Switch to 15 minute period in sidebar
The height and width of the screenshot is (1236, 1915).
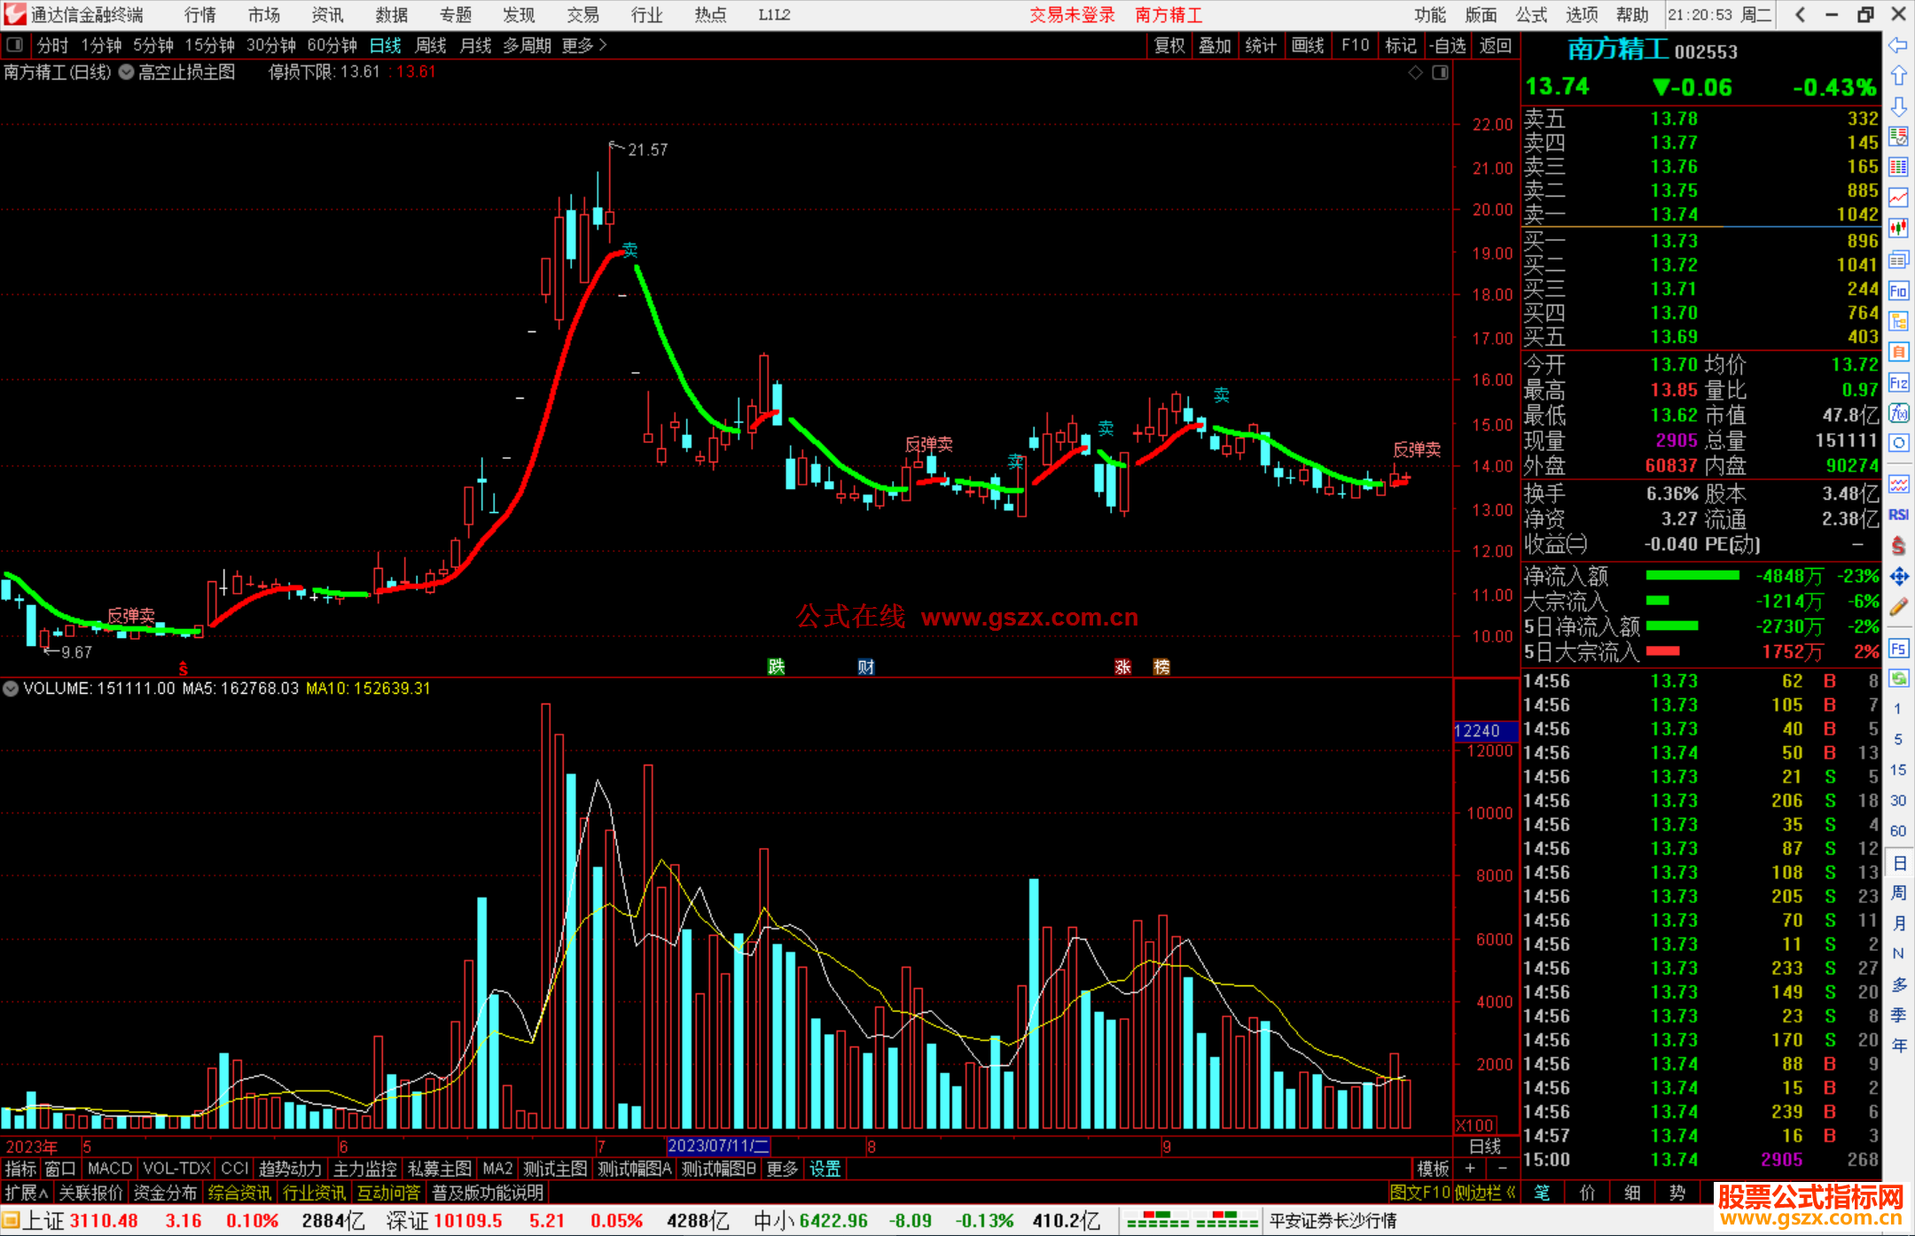tap(1898, 770)
